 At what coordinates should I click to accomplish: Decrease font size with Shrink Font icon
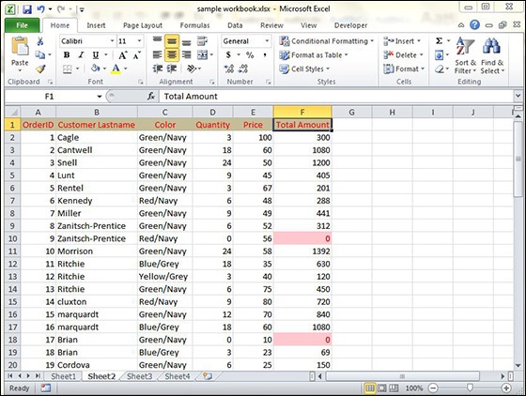136,55
